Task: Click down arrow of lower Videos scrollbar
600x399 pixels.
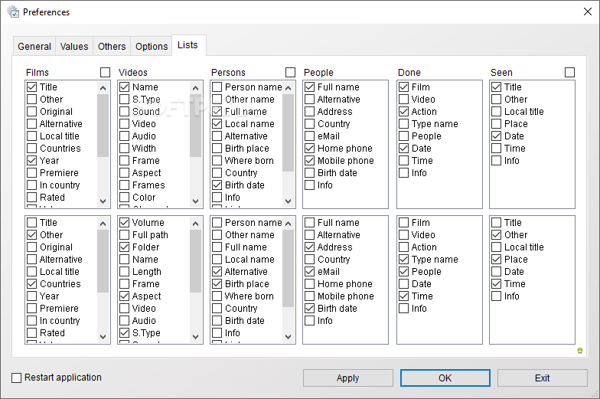Action: (196, 337)
